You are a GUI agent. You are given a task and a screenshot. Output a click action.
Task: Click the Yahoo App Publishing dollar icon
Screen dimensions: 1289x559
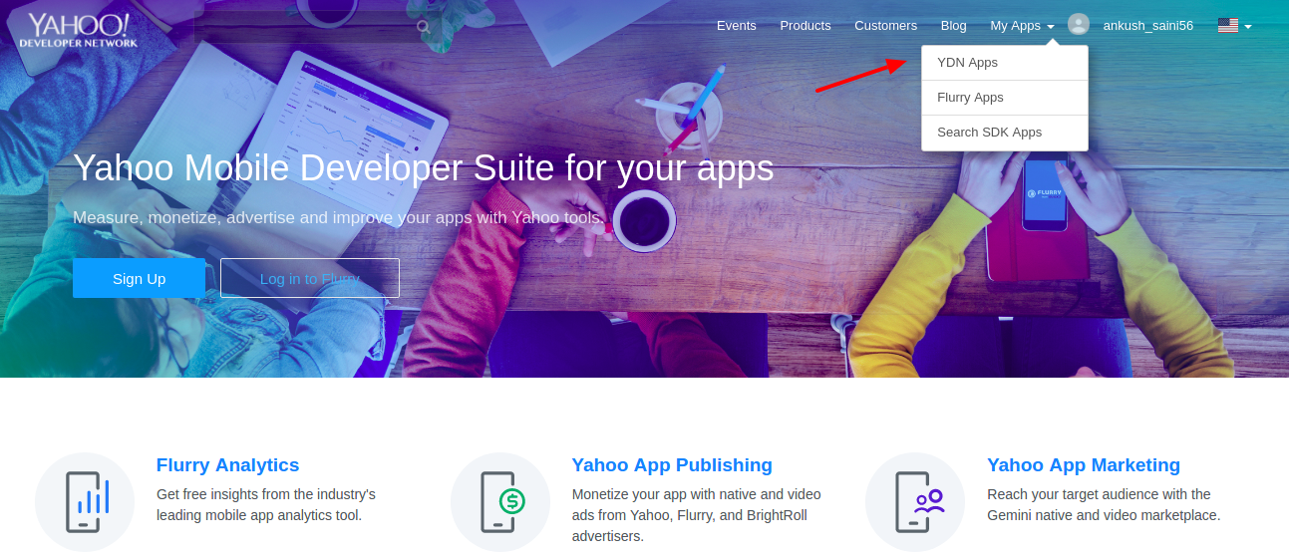[x=500, y=501]
